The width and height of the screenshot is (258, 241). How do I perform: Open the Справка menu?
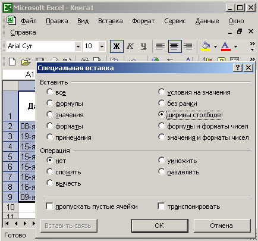click(x=23, y=32)
